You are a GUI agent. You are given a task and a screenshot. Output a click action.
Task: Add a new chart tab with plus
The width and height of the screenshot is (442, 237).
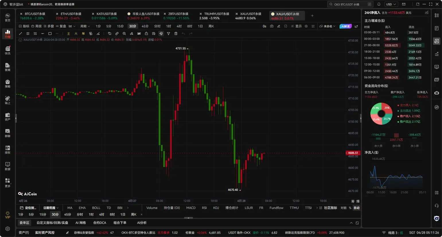[312, 16]
